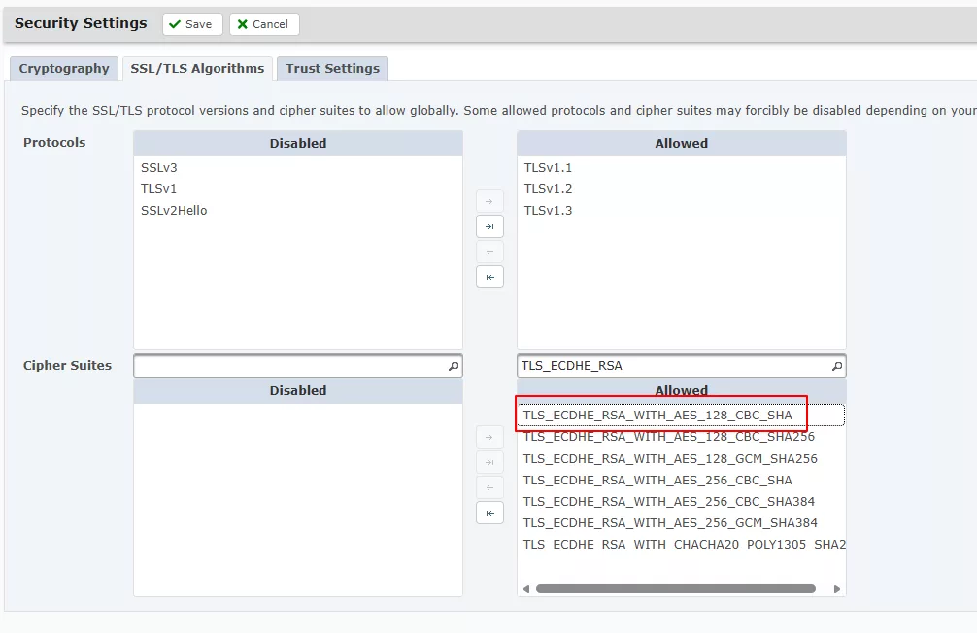The image size is (977, 633).
Task: Select SSLv3 in the Disabled protocols
Action: tap(298, 168)
